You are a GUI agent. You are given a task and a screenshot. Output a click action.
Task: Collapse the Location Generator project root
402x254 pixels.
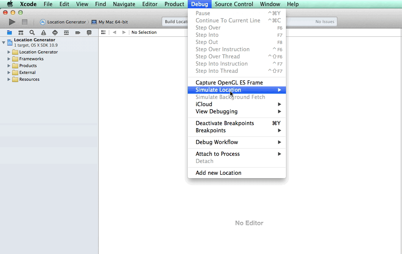(x=3, y=42)
